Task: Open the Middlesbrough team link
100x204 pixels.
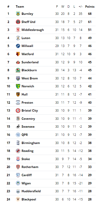Action: (32, 30)
